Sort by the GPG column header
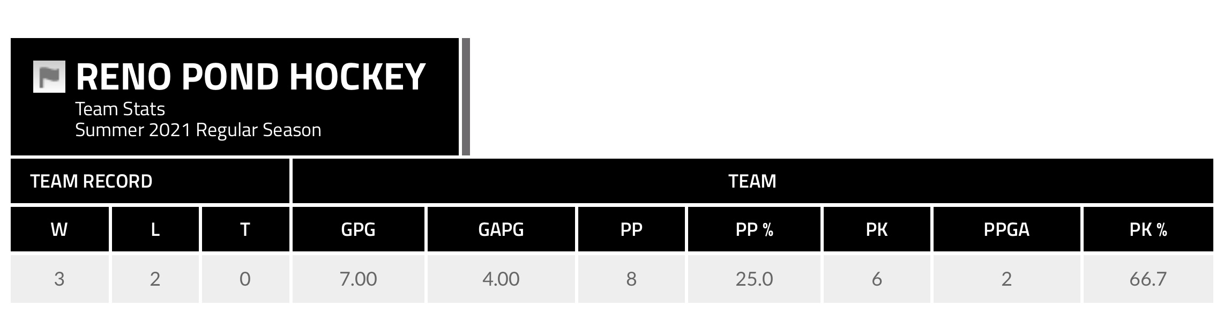The height and width of the screenshot is (335, 1231). point(358,229)
